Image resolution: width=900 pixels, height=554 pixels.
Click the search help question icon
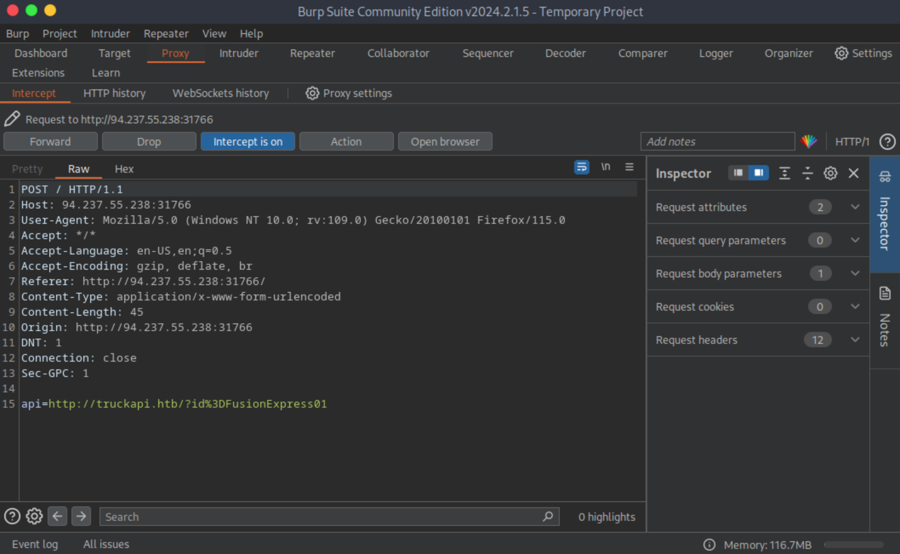pyautogui.click(x=12, y=517)
